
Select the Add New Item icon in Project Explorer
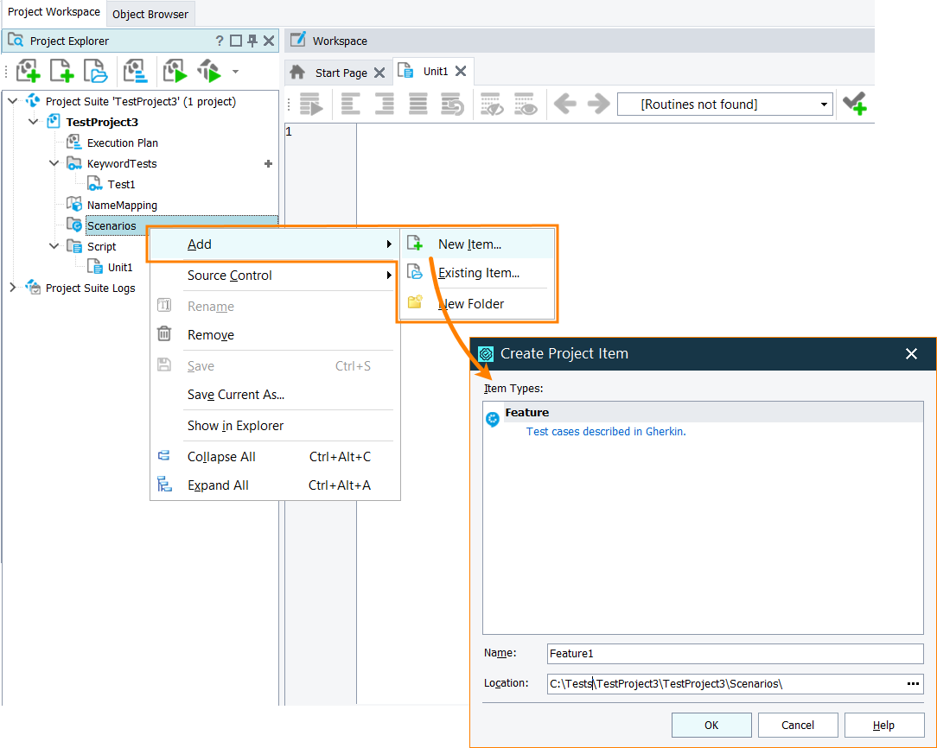coord(61,71)
